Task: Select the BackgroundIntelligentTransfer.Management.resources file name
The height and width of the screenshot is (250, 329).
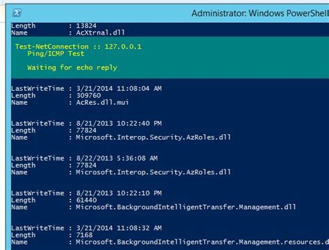Action: 203,242
